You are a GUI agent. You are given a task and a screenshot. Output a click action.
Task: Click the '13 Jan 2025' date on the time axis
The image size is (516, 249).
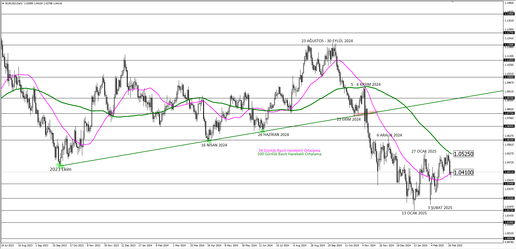pyautogui.click(x=421, y=245)
